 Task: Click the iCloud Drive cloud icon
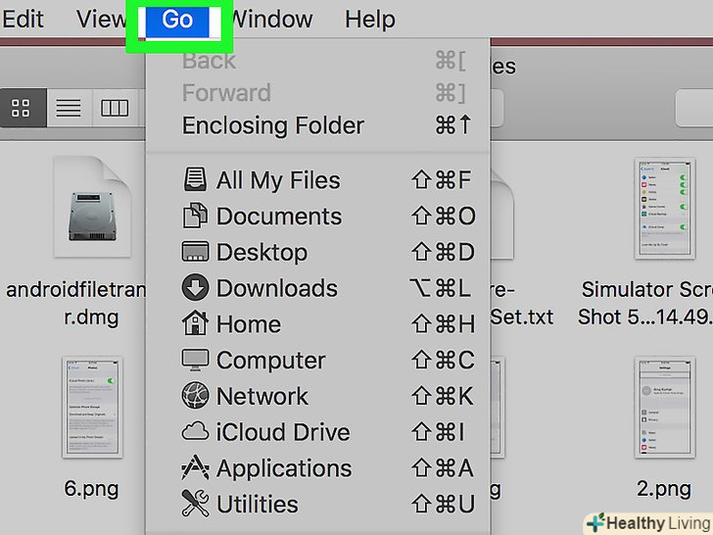(x=195, y=432)
